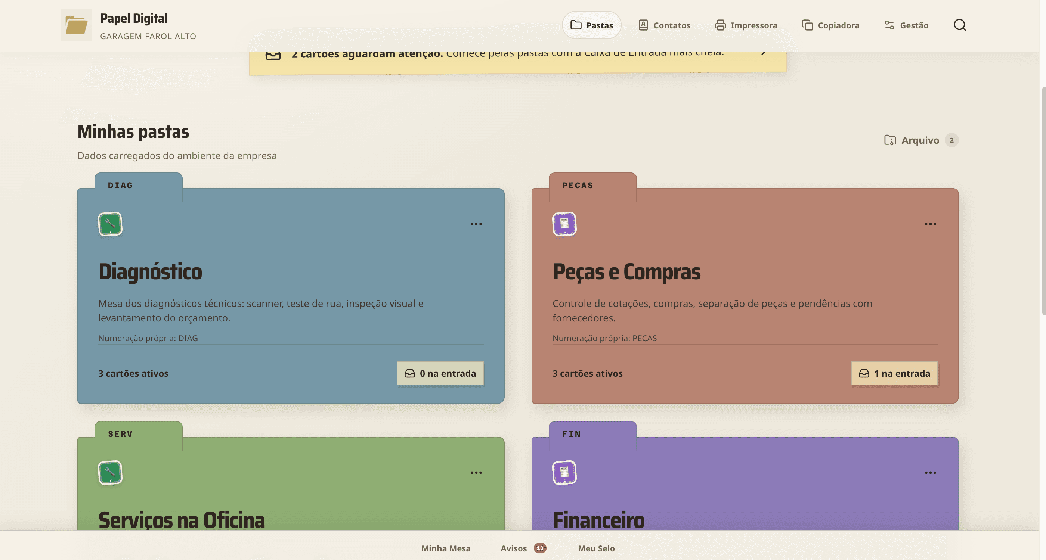
Task: Click the Diagnóstico folder description text
Action: [261, 311]
